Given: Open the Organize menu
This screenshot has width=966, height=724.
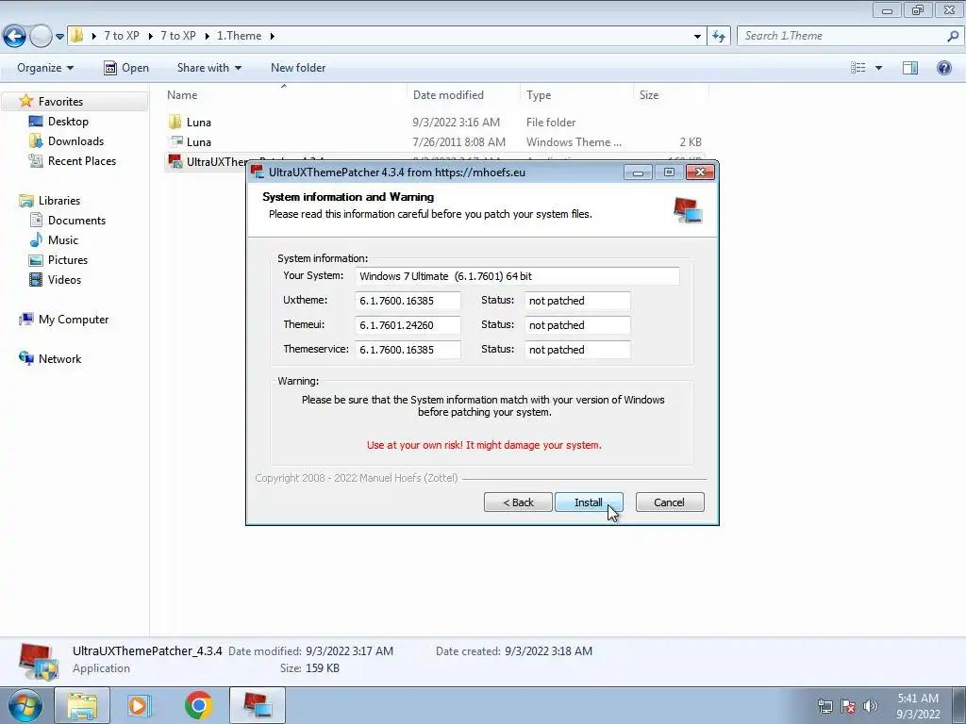Looking at the screenshot, I should pos(45,68).
